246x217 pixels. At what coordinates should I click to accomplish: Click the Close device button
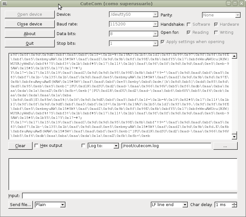(30, 24)
